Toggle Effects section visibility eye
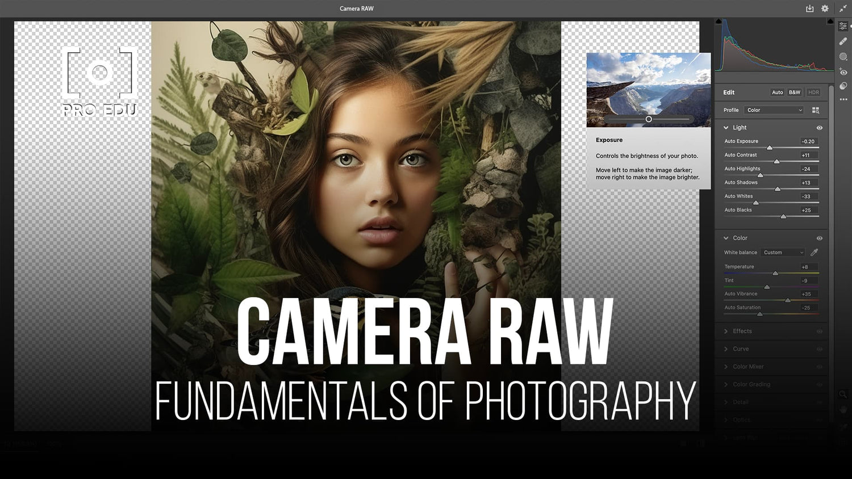852x479 pixels. (x=820, y=331)
